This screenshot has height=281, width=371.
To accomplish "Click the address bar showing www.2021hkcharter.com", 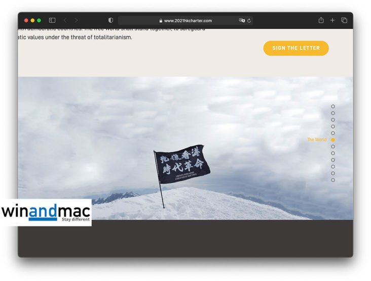I will (x=188, y=21).
